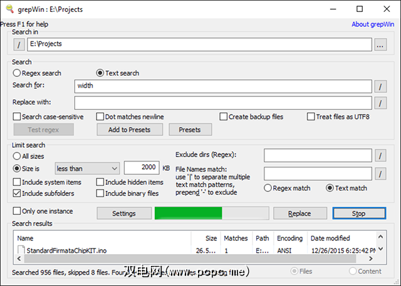This screenshot has height=286, width=401.
Task: Click horizontal scrollbar left arrow in results
Action: [19, 258]
